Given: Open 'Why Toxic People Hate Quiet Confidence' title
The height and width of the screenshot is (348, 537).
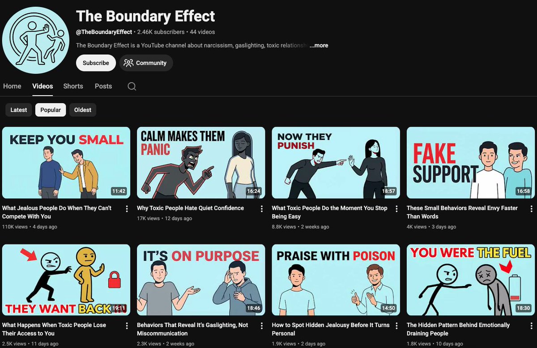Looking at the screenshot, I should 190,208.
